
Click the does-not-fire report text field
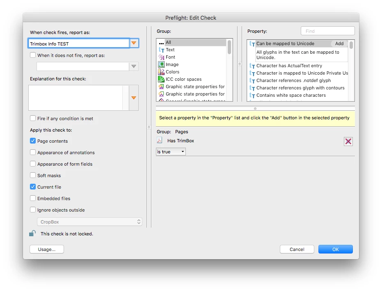83,66
